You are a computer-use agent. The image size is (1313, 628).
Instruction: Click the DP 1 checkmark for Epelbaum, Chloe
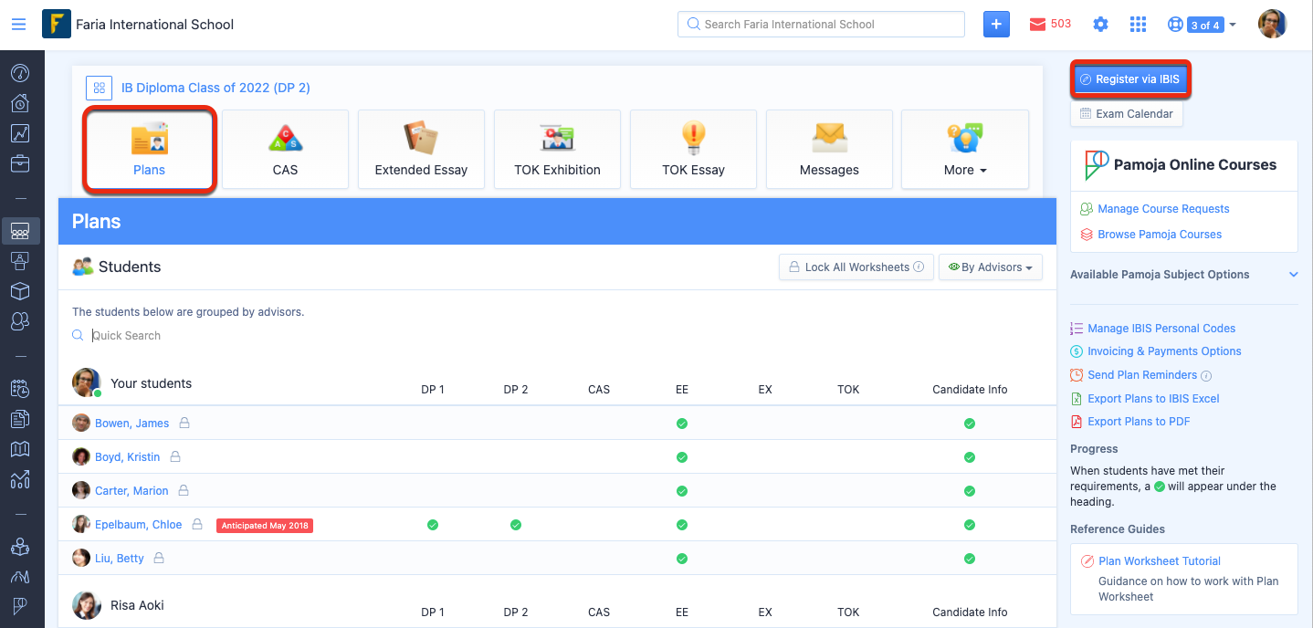[x=433, y=525]
